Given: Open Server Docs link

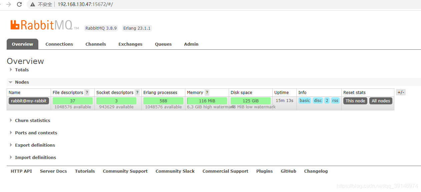Looking at the screenshot, I should [x=53, y=171].
